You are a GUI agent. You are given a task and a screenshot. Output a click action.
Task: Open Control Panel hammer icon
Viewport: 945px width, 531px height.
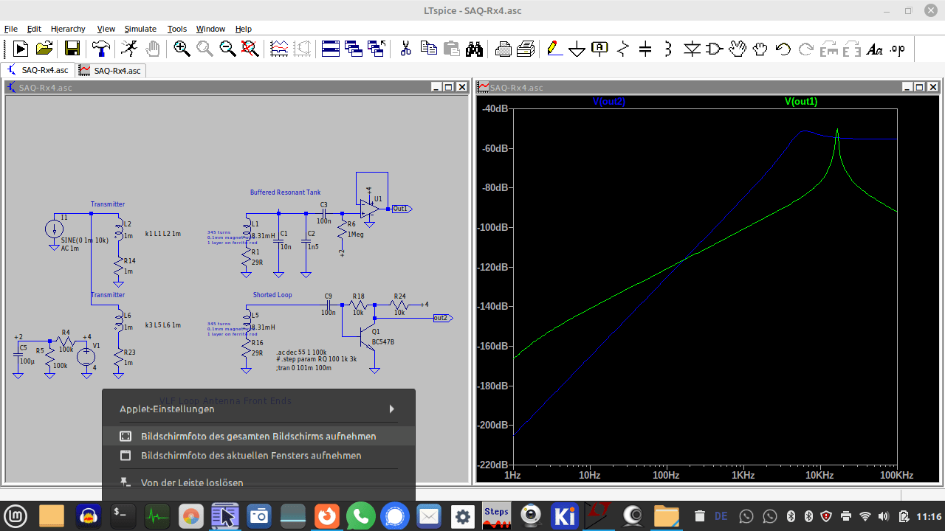point(100,49)
